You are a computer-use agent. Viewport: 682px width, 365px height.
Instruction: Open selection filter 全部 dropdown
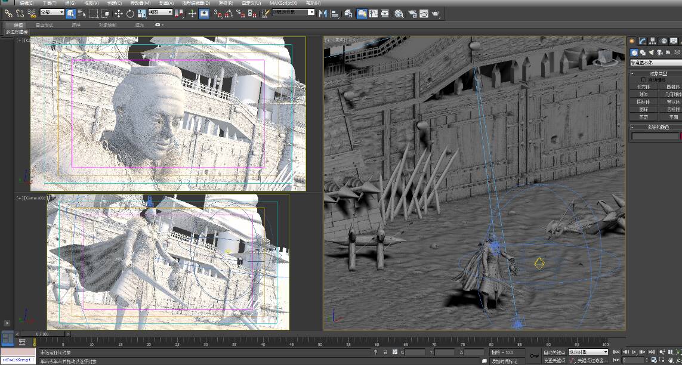coord(52,12)
